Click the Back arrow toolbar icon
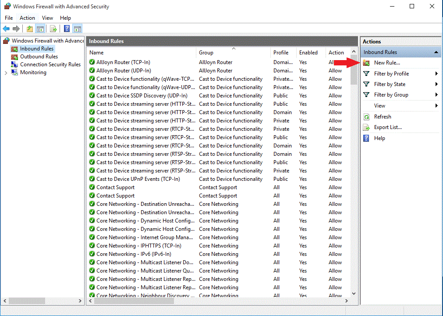 click(6, 29)
